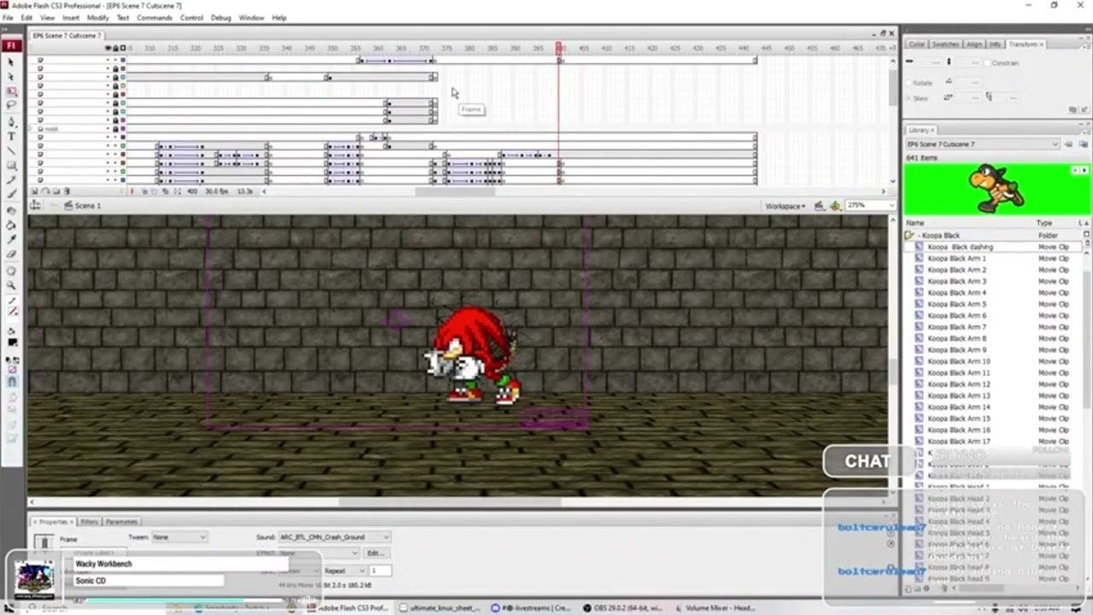Click the Reset transform icon
Viewport: 1093px width, 615px height.
pos(1084,109)
